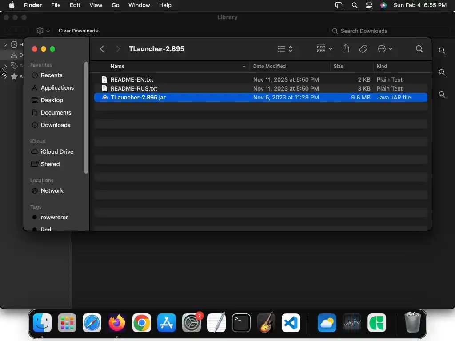Open Shared in the sidebar
This screenshot has width=455, height=341.
point(50,164)
